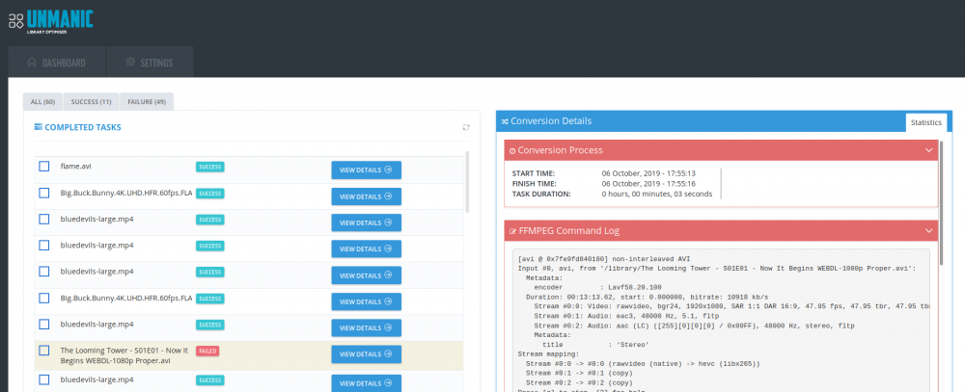Screen dimensions: 965x392
Task: Click the edit icon beside FFMPEG Command Log
Action: pos(512,231)
